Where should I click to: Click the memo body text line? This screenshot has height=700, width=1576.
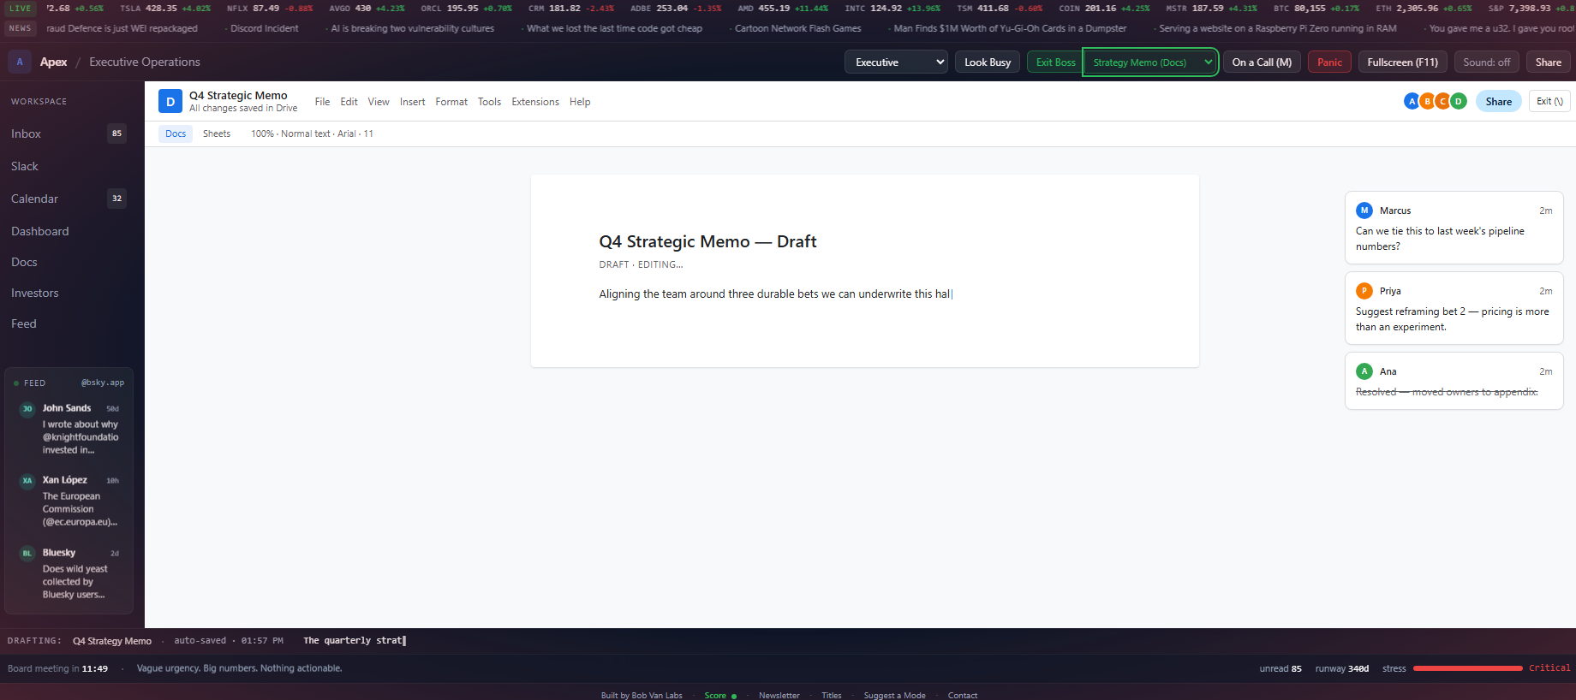pyautogui.click(x=775, y=294)
